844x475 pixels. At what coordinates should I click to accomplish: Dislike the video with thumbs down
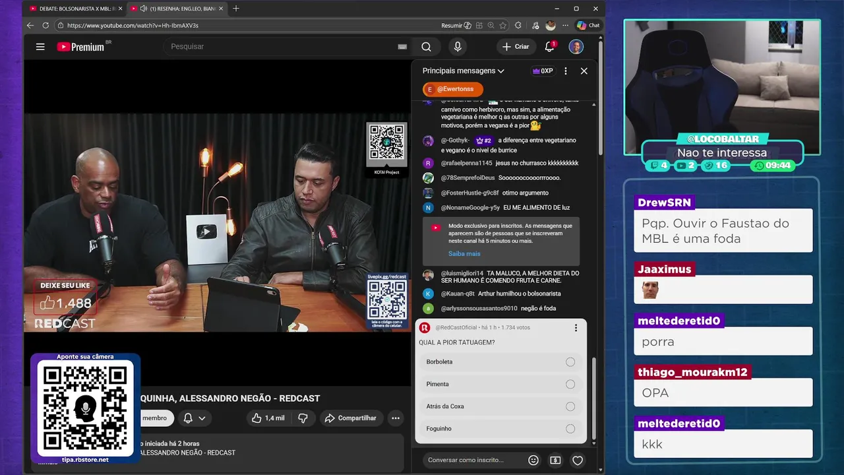point(303,418)
